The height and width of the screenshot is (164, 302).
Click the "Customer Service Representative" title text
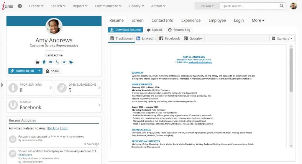(x=54, y=46)
